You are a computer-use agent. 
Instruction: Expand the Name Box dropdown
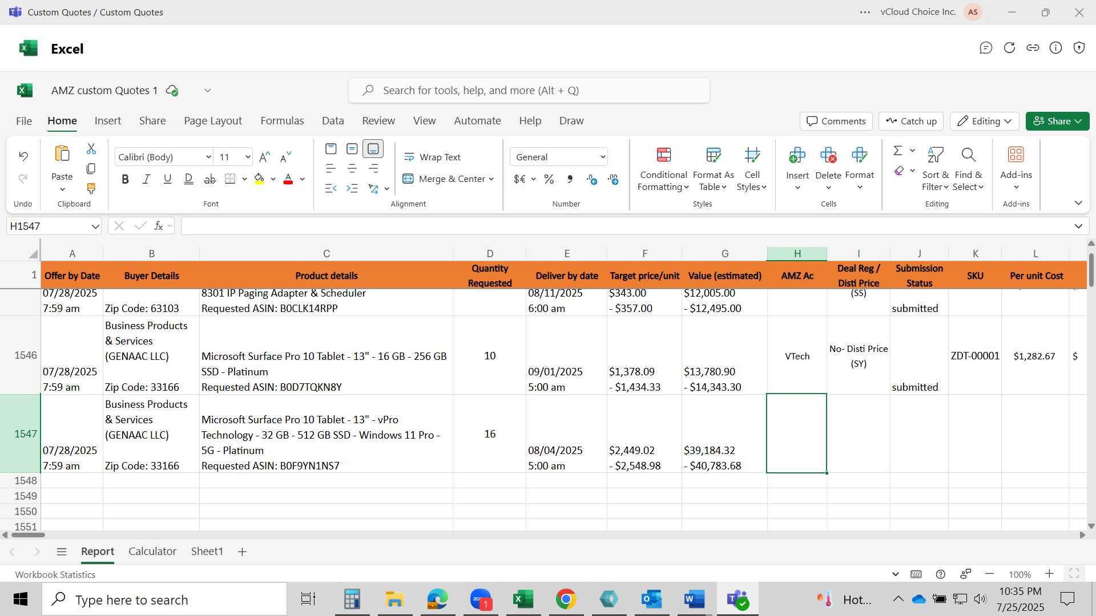(95, 226)
